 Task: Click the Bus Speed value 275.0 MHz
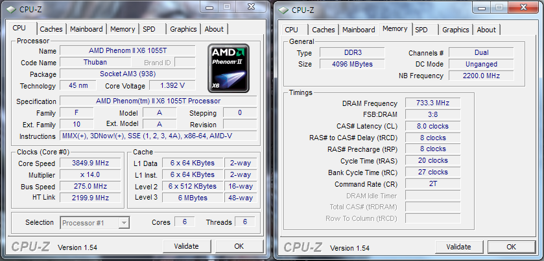[91, 186]
